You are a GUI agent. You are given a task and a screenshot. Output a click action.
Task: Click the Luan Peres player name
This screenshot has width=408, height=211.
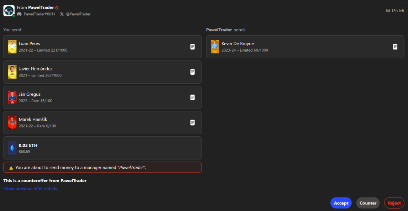point(30,43)
